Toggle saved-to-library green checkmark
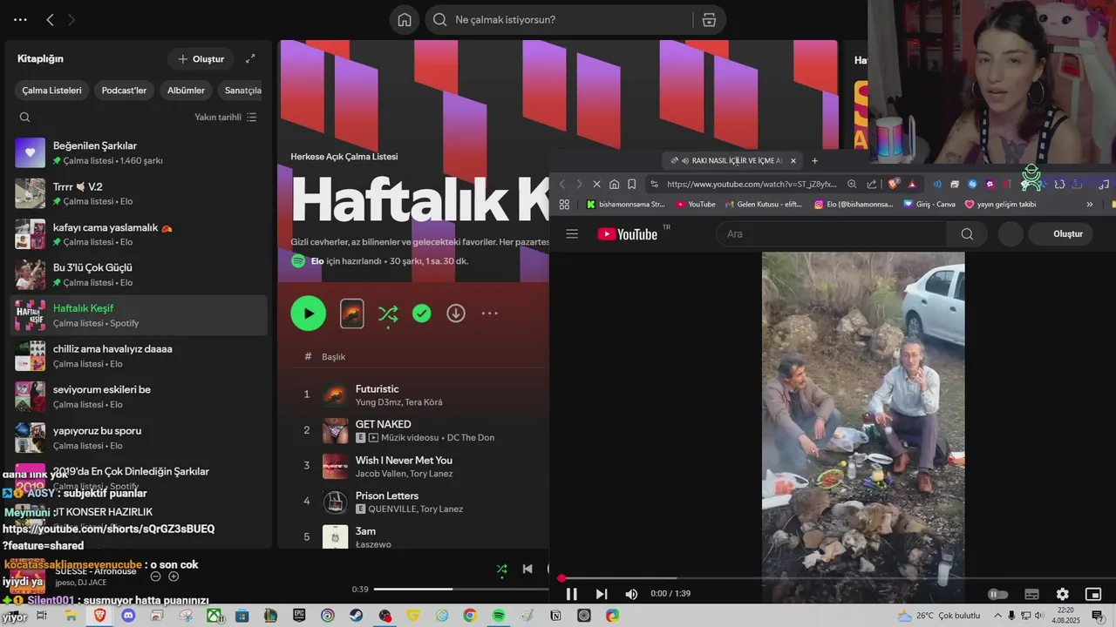1116x627 pixels. click(422, 313)
